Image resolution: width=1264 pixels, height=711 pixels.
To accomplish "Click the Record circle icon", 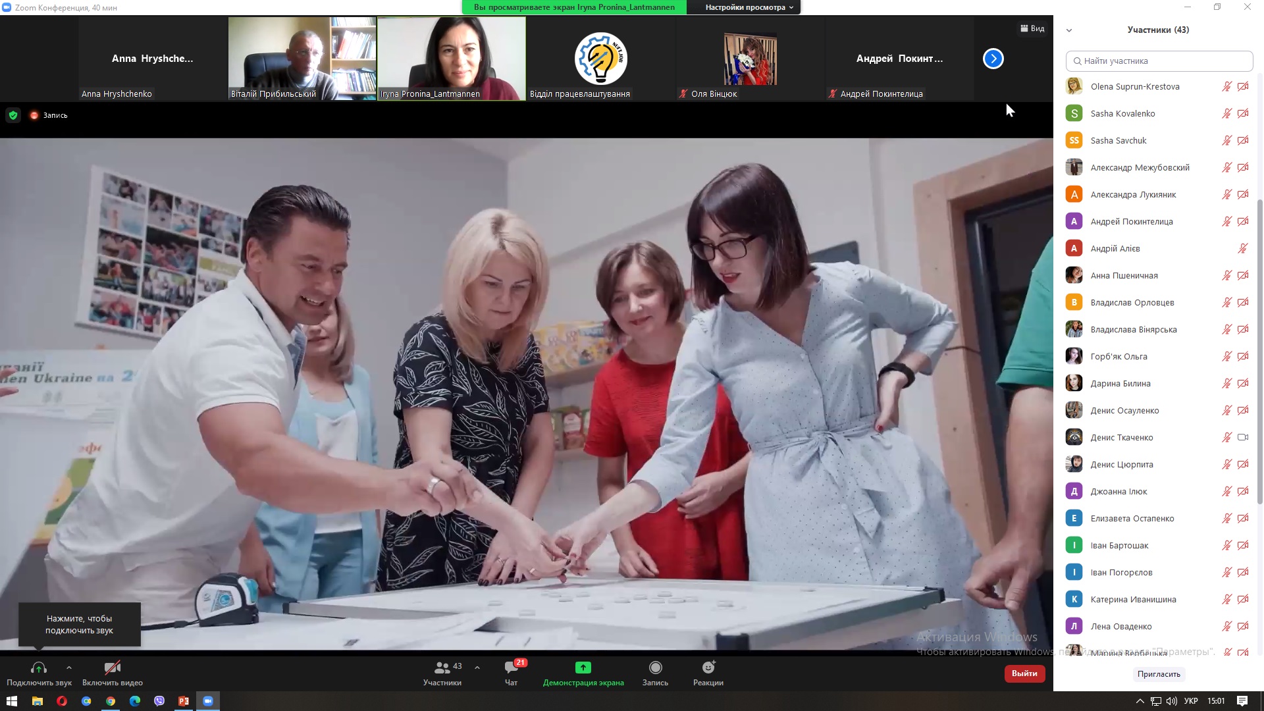I will point(655,668).
